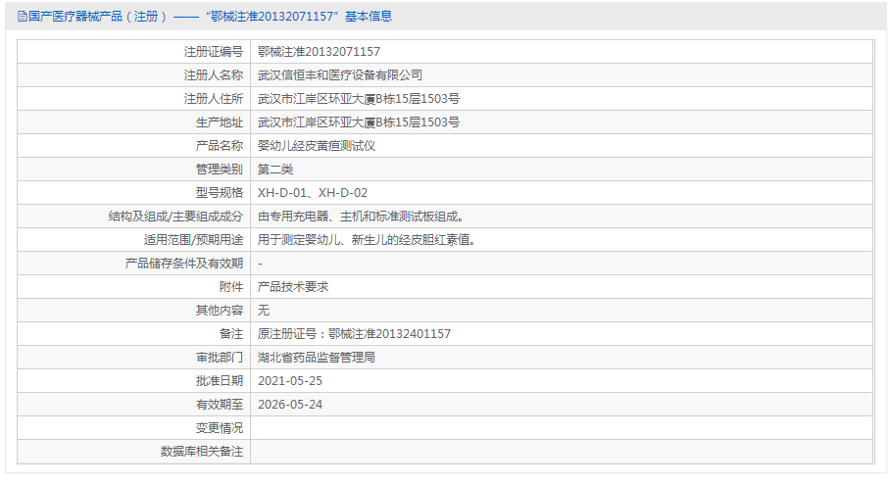Click the label 附件
890x486 pixels.
point(231,287)
